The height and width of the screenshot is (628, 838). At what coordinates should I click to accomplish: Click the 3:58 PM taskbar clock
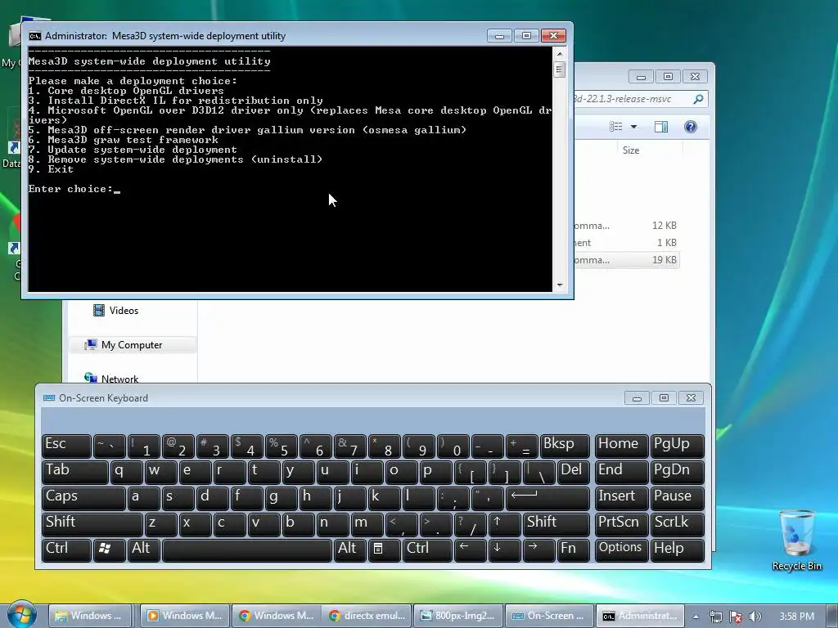click(x=796, y=617)
